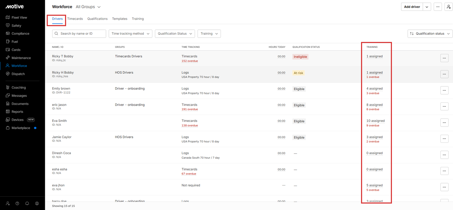
Task: Switch to the Timecards tab
Action: point(75,19)
